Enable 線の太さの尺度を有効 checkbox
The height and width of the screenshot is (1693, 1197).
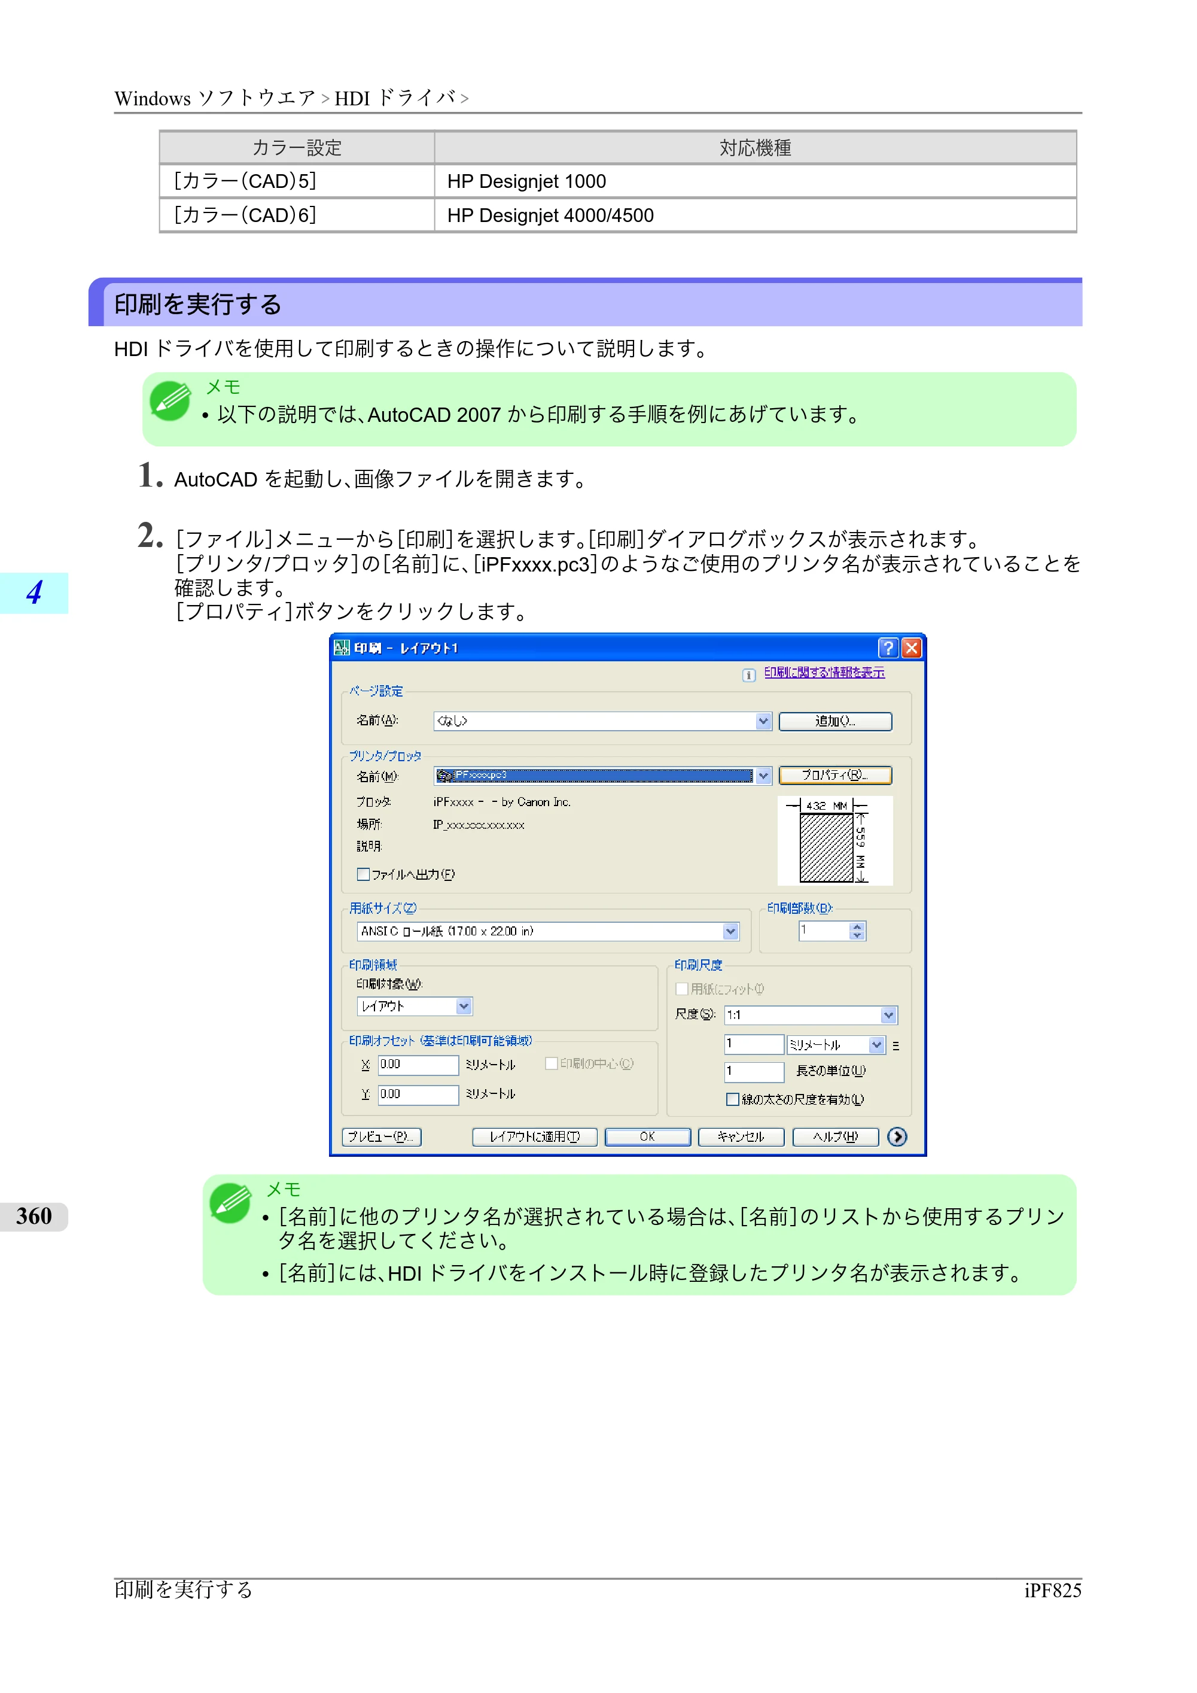click(733, 1099)
